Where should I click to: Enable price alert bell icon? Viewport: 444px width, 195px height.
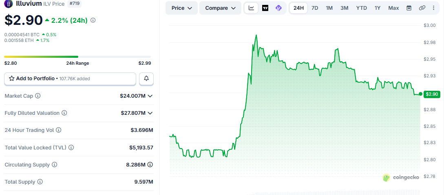click(146, 79)
